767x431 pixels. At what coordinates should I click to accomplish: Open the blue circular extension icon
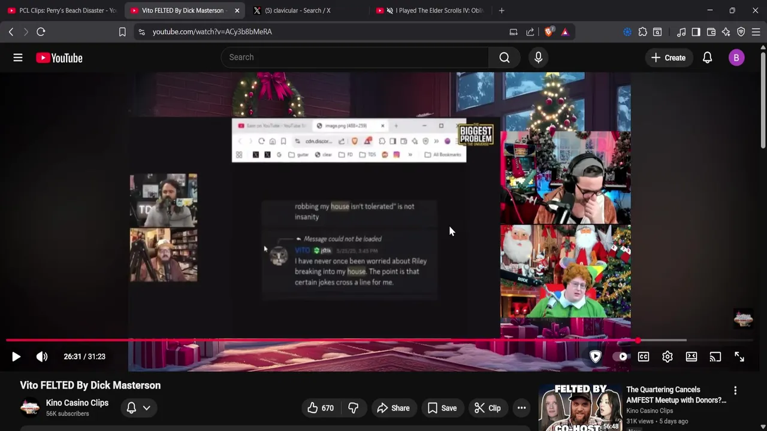tap(627, 32)
